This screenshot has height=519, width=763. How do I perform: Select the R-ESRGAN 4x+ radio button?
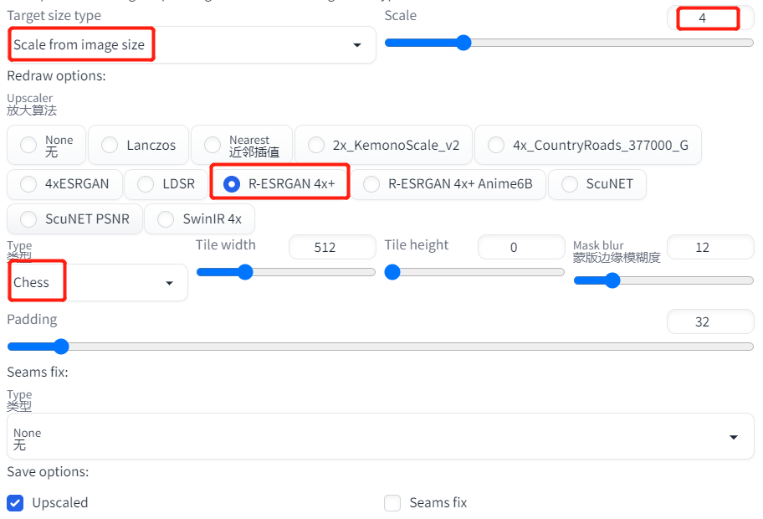[x=232, y=184]
